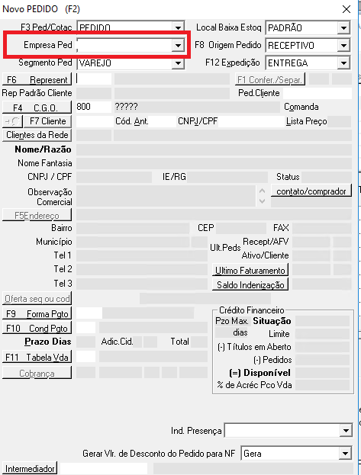Click the F6 Represent button
Viewport: 361px width, 475px height.
(x=37, y=79)
